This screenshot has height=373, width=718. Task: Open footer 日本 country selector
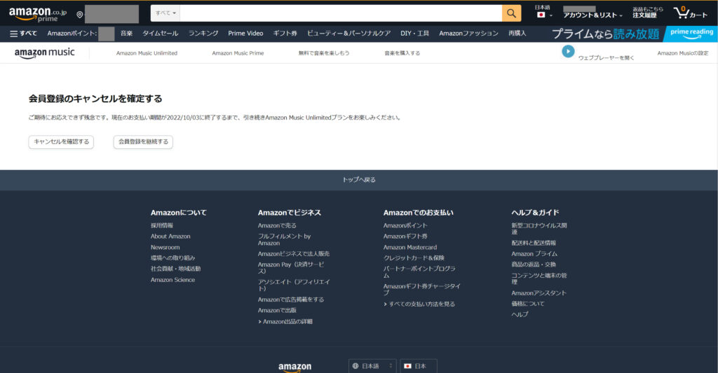(x=419, y=366)
